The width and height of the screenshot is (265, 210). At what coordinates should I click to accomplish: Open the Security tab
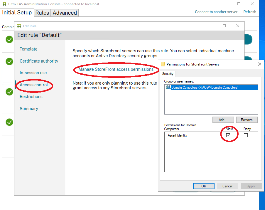tap(168, 74)
